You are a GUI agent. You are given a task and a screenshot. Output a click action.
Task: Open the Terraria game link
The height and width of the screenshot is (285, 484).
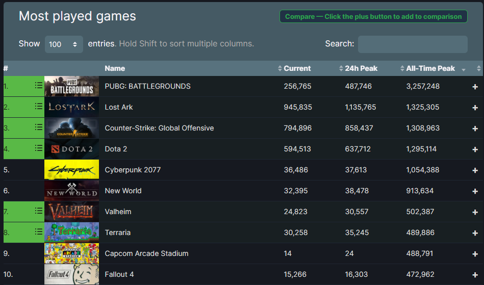tap(118, 232)
